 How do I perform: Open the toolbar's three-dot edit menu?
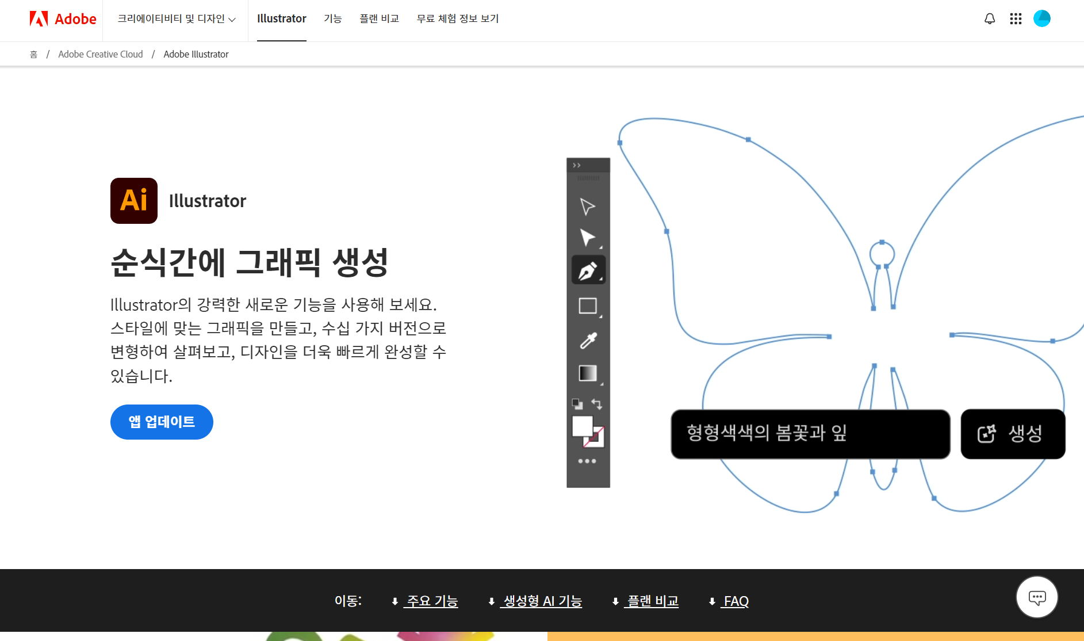click(587, 461)
